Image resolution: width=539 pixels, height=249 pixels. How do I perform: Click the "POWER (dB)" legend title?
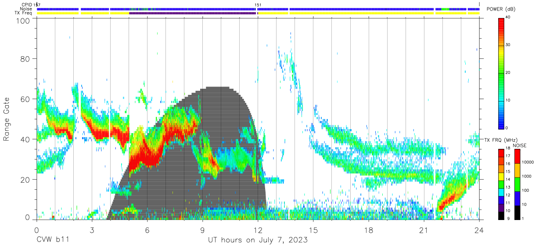[502, 9]
